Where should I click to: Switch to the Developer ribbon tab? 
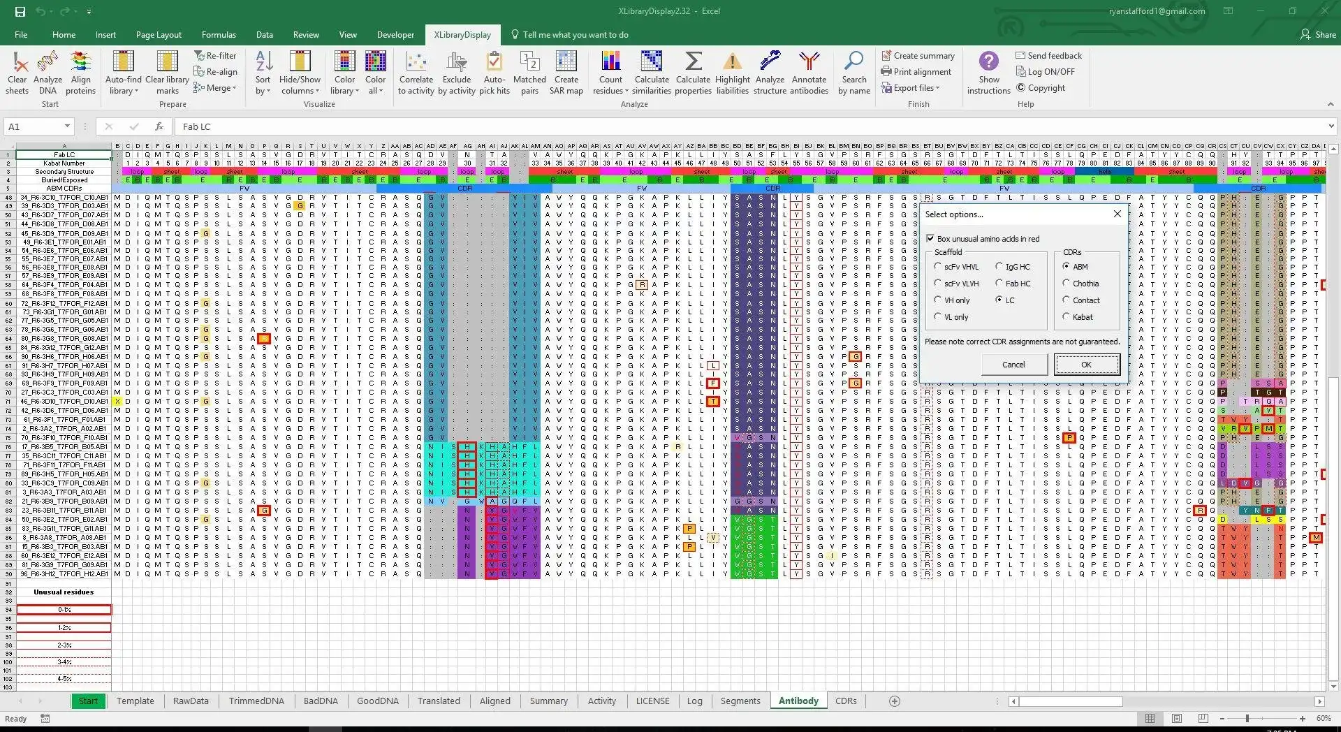point(395,35)
